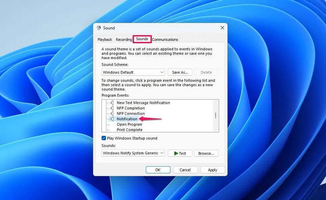326x200 pixels.
Task: Switch to the Playback tab
Action: 105,40
